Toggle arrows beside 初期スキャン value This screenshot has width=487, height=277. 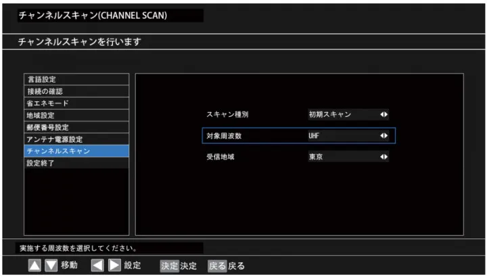(x=384, y=115)
